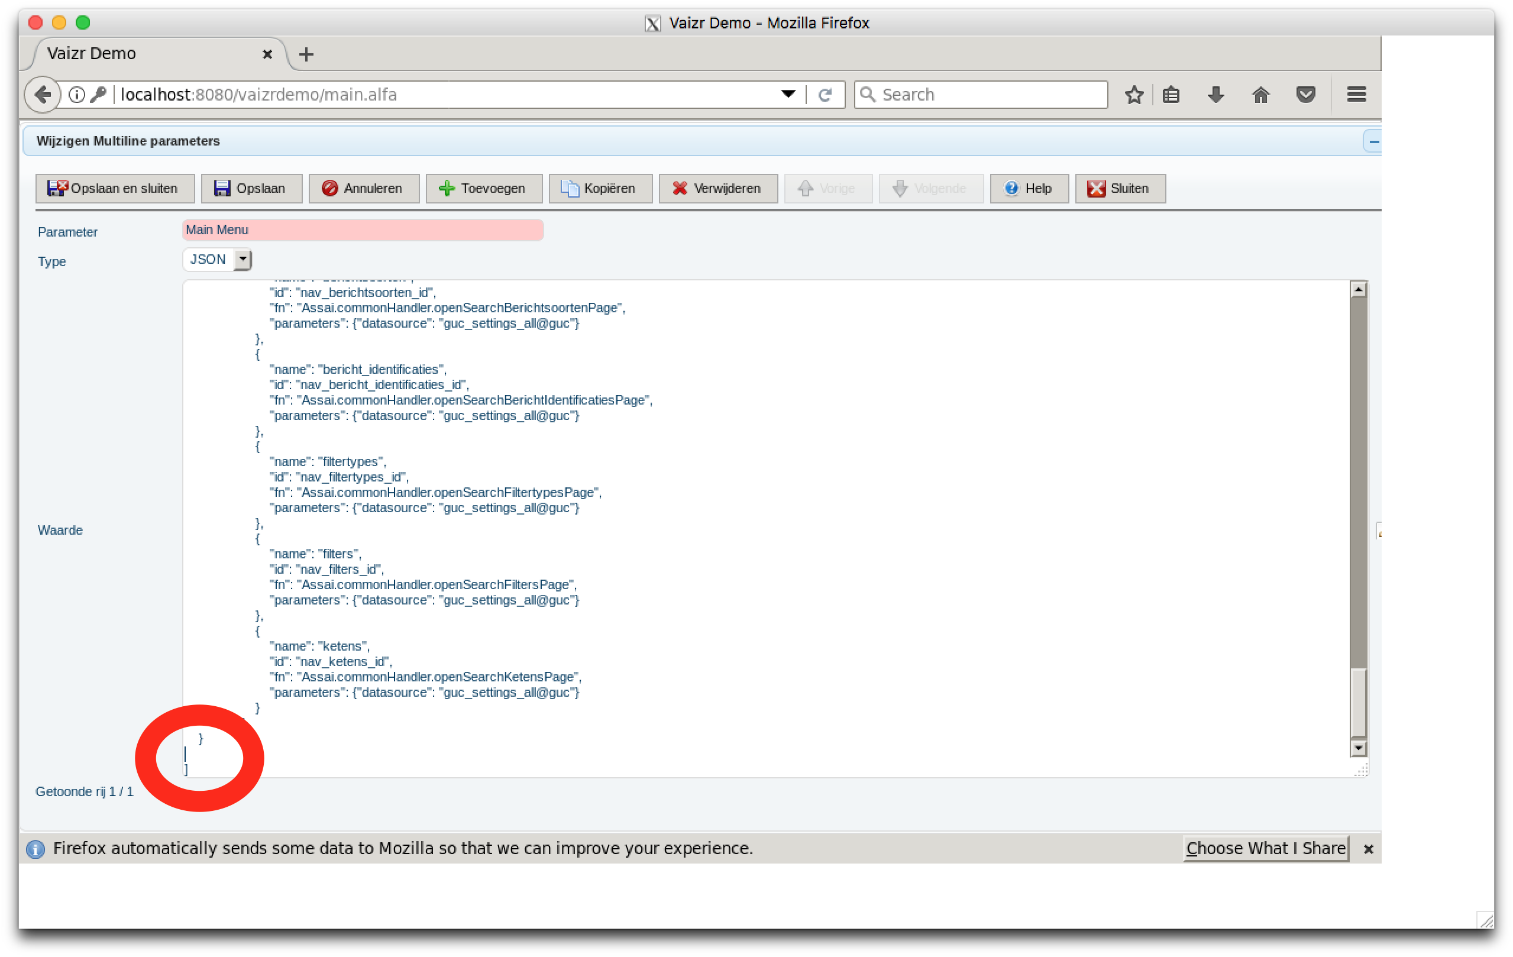
Task: Click the Opslaan save button
Action: pos(251,189)
